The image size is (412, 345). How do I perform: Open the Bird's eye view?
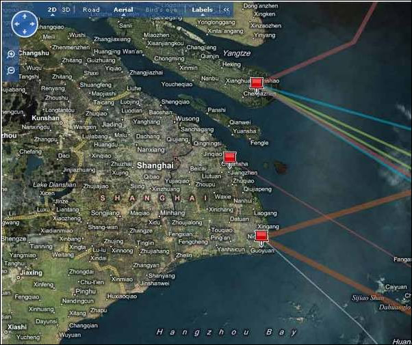tap(161, 10)
